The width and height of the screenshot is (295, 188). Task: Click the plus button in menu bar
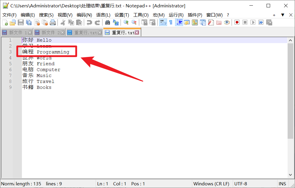pos(274,15)
